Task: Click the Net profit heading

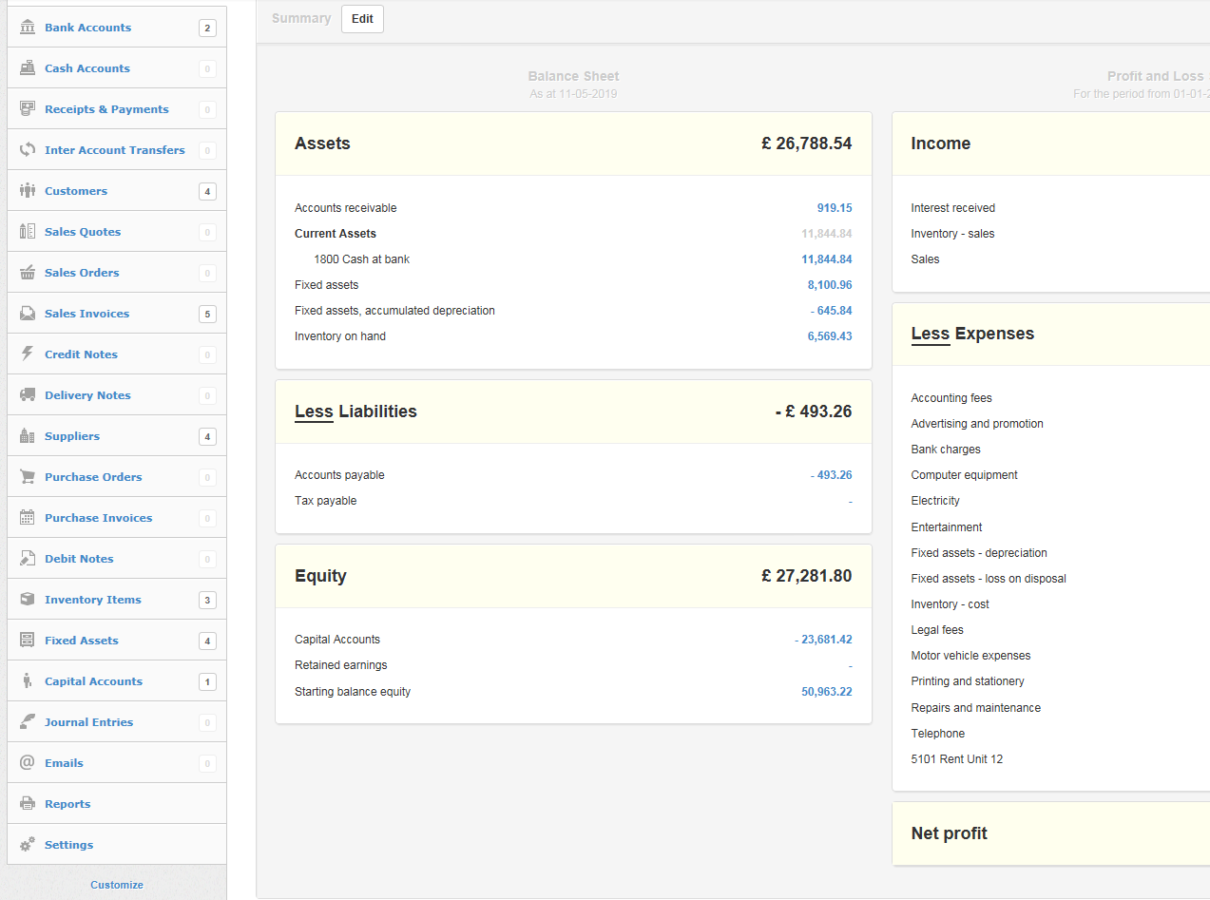Action: click(950, 833)
